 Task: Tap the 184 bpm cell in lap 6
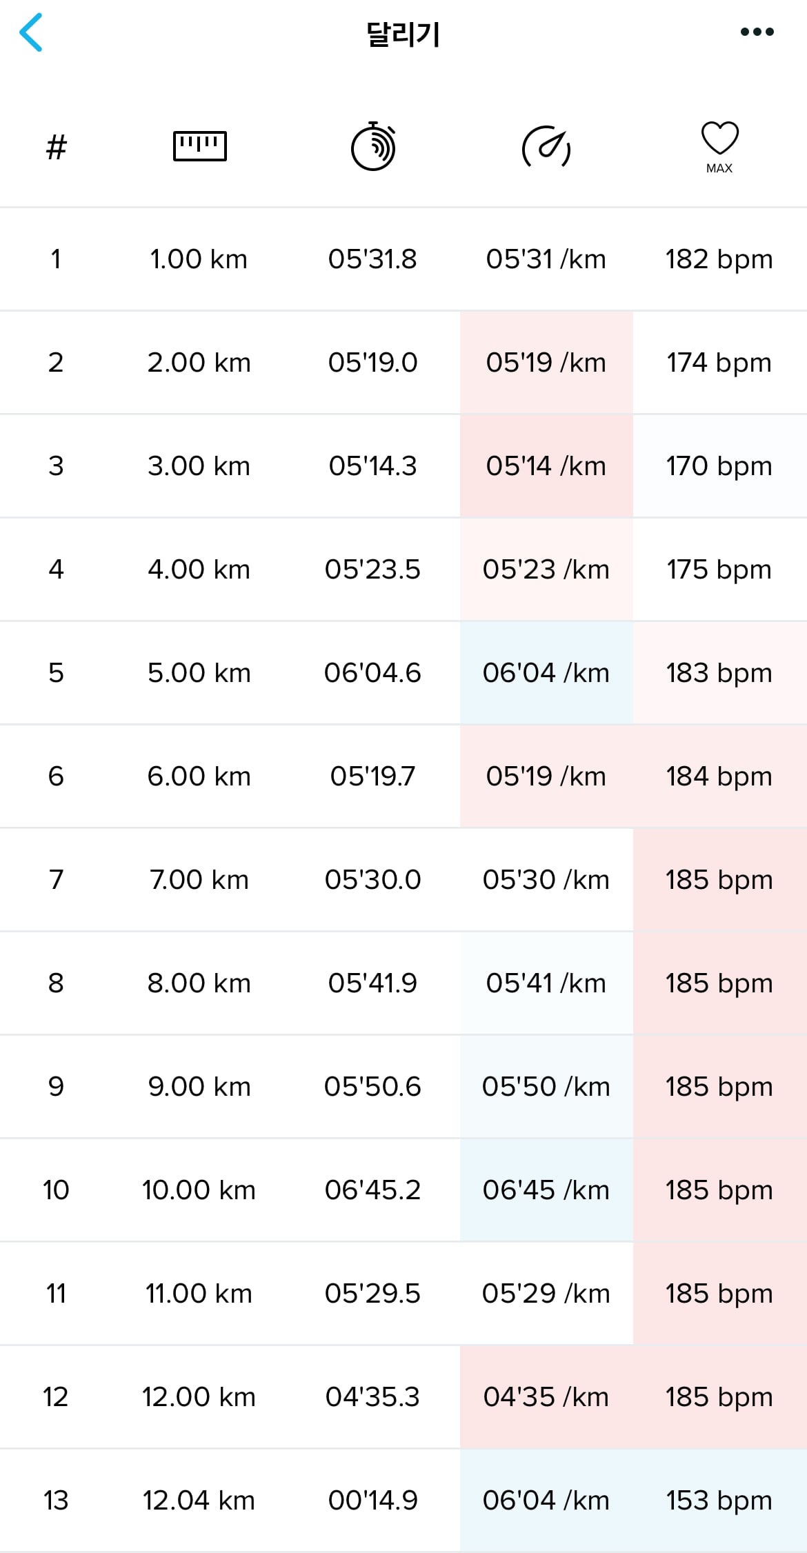coord(719,776)
